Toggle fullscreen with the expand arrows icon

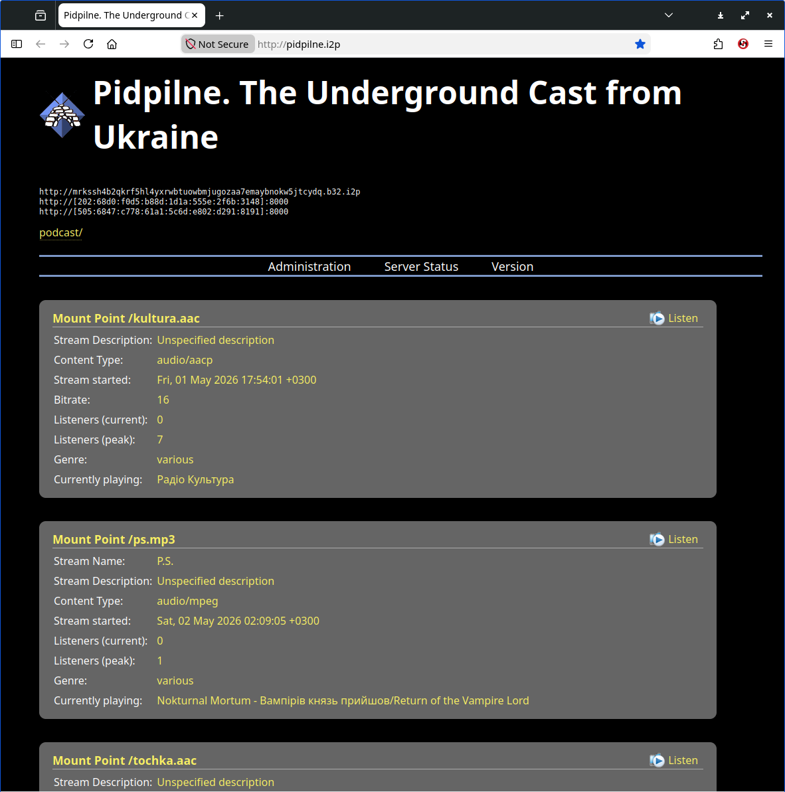click(x=745, y=16)
